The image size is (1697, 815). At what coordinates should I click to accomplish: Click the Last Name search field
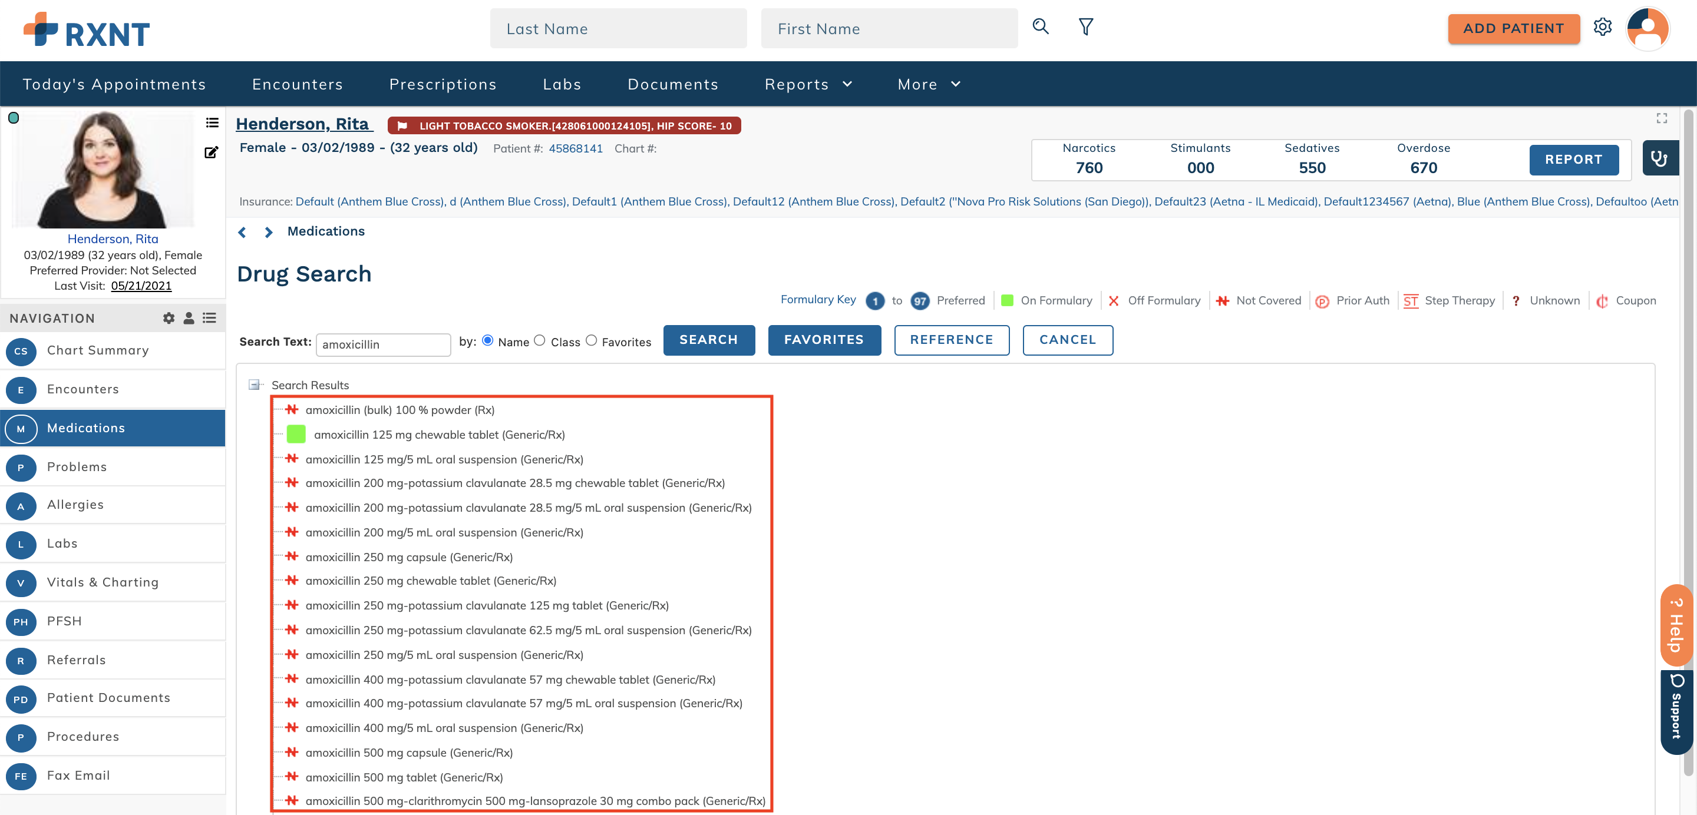(x=618, y=28)
